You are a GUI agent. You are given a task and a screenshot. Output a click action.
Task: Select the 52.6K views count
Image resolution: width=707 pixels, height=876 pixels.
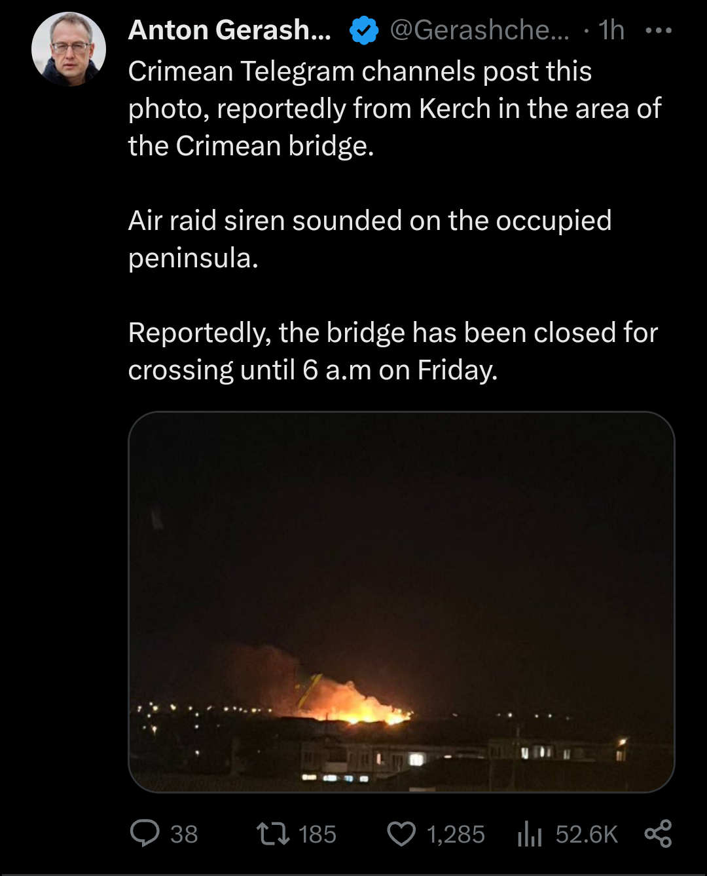point(587,834)
